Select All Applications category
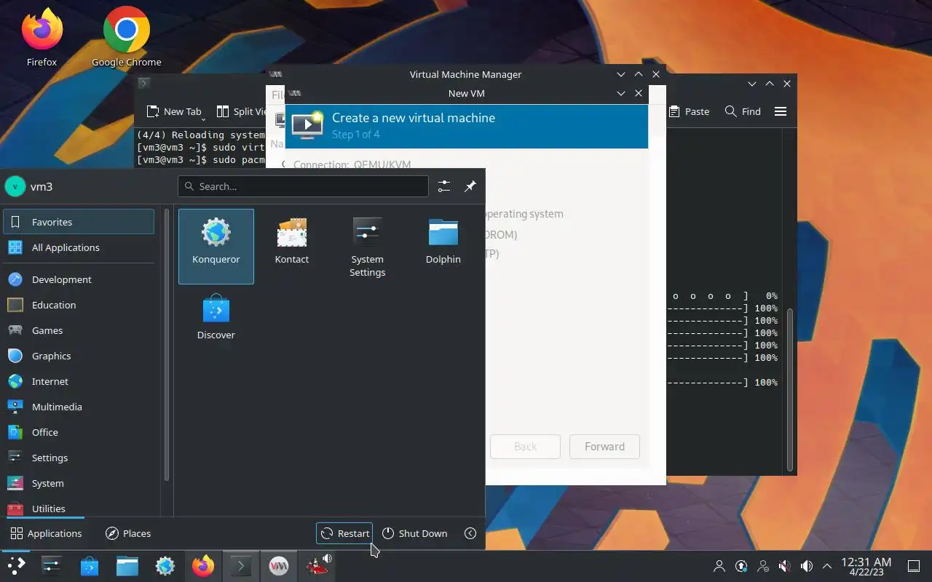932x582 pixels. coord(79,247)
